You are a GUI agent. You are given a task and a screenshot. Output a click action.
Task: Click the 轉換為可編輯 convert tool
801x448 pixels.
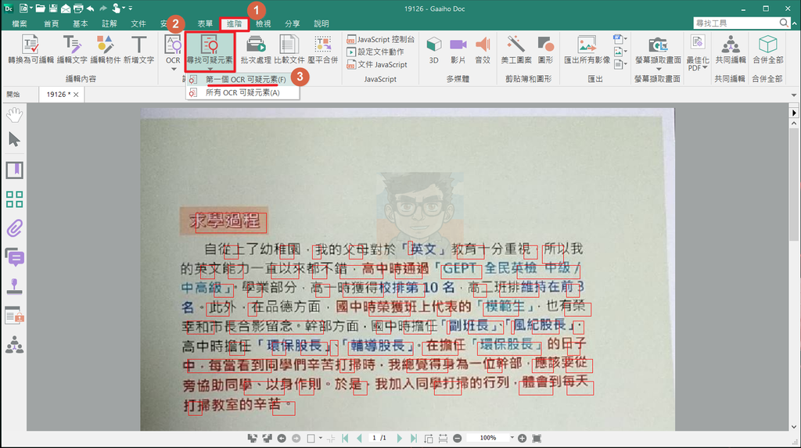(31, 49)
